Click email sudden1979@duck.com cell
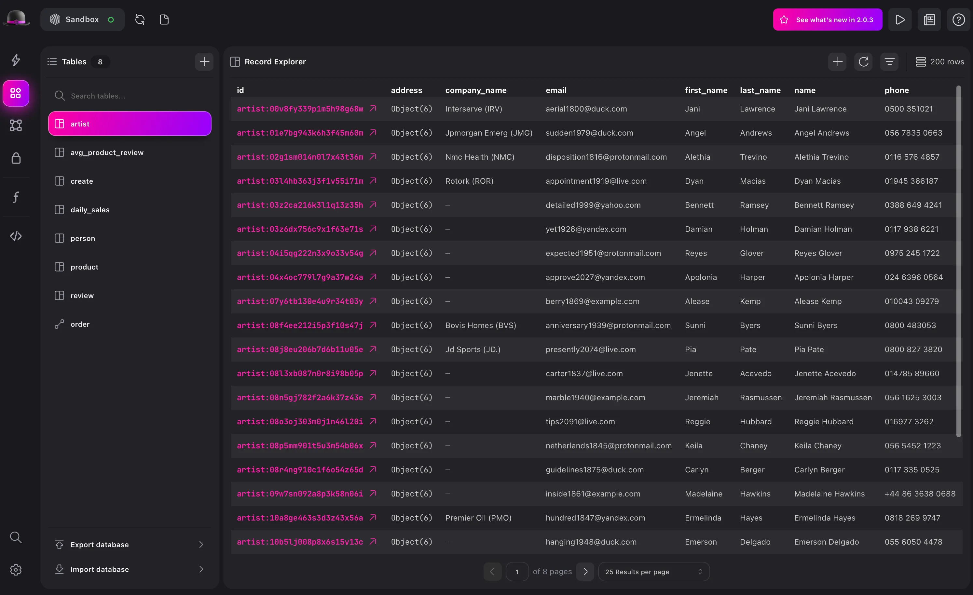 coord(589,133)
